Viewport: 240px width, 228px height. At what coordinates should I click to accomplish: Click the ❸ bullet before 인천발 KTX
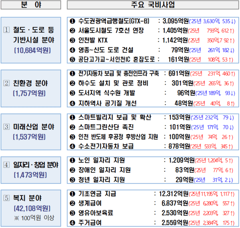click(x=72, y=40)
